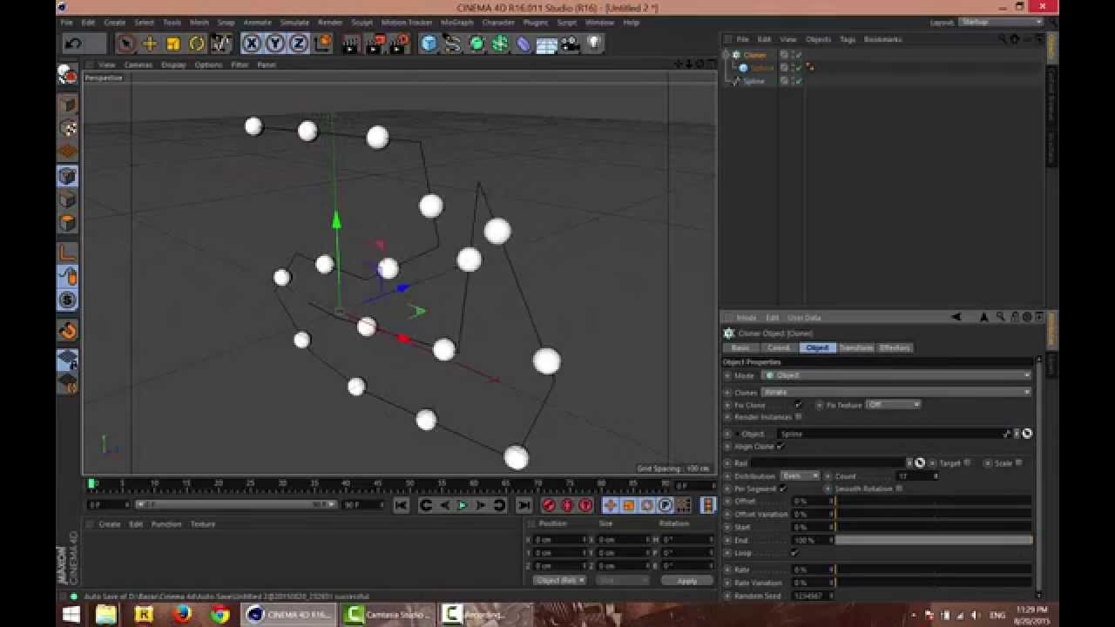
Task: Activate the Rotate tool
Action: tap(197, 43)
